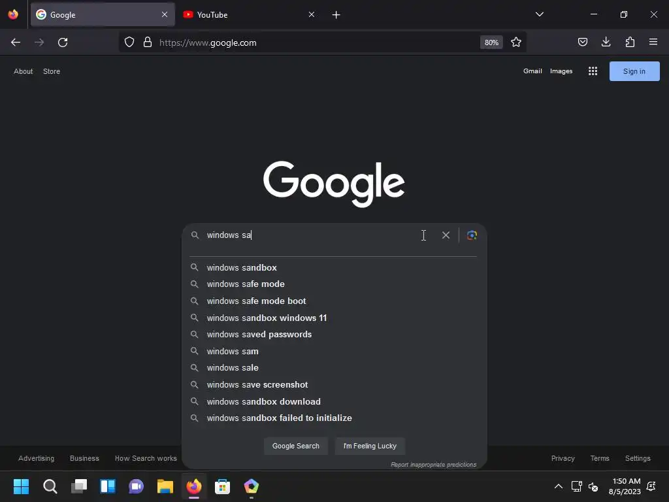This screenshot has width=669, height=502.
Task: Open the Store link
Action: click(x=52, y=71)
